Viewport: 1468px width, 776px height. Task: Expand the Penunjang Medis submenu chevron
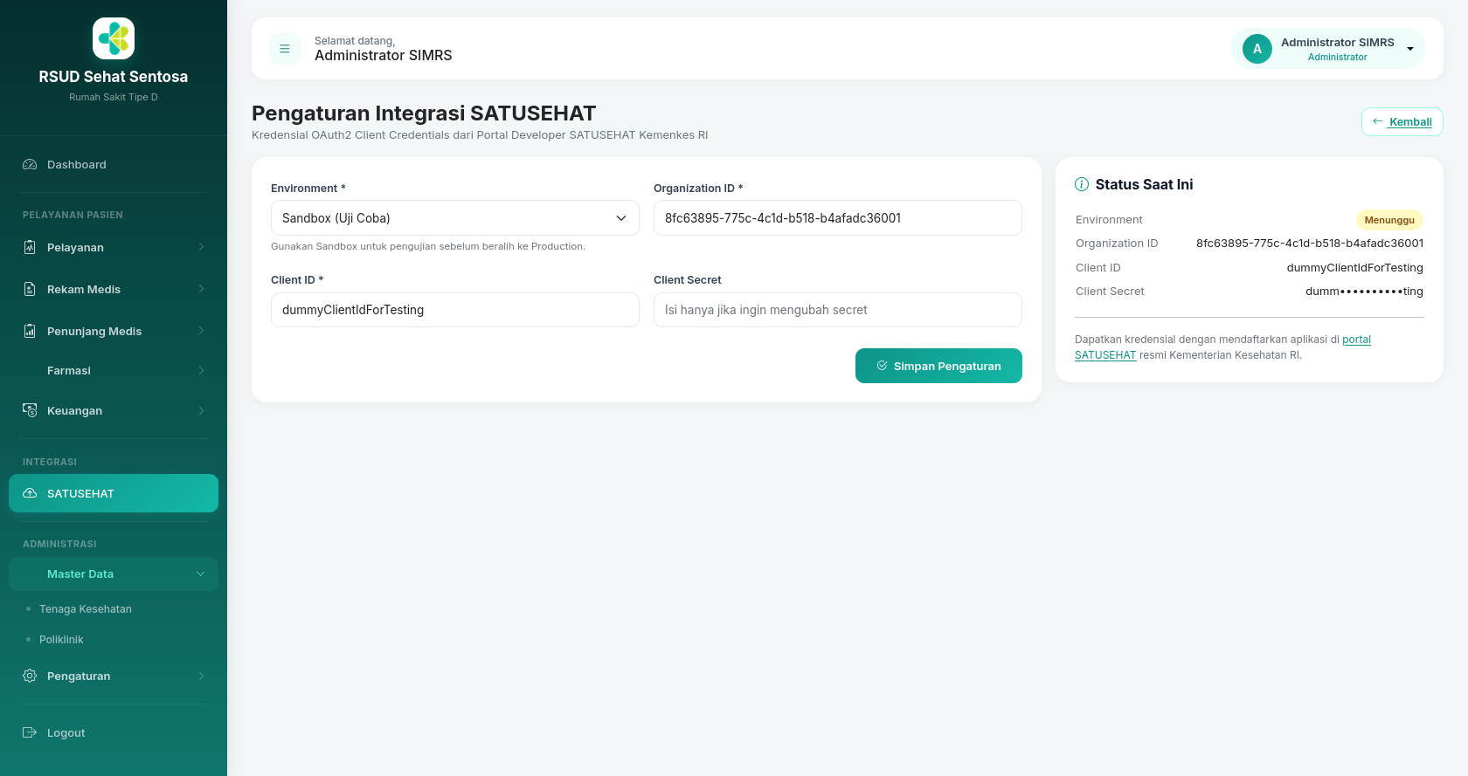click(x=201, y=331)
